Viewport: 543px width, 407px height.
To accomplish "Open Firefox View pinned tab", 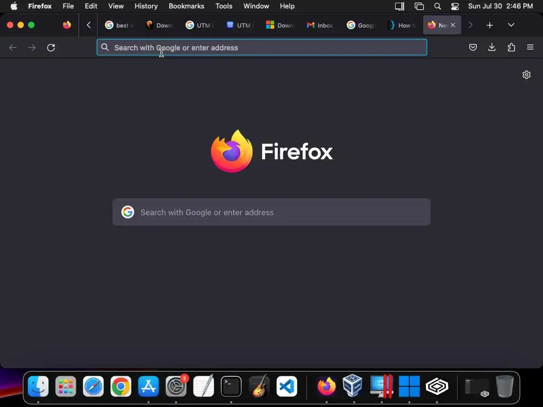I will (67, 25).
